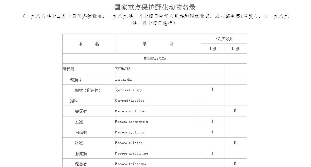This screenshot has width=311, height=167.
Task: Click the 保护级别 header cell
Action: coord(224,39)
